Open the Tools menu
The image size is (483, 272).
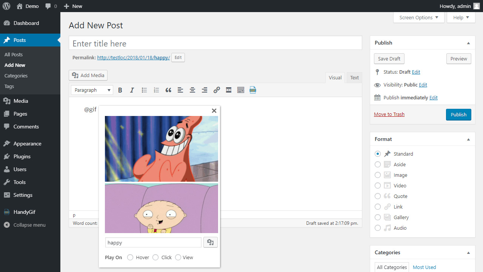click(x=30, y=182)
